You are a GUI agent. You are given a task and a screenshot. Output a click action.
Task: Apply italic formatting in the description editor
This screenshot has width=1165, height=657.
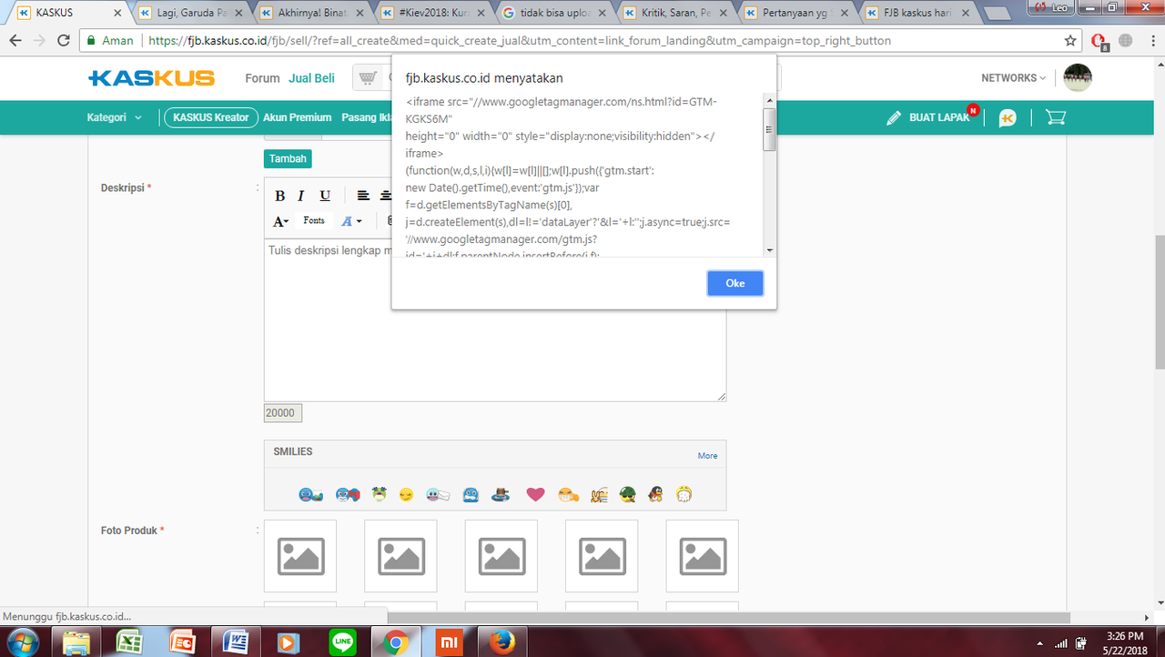pos(301,196)
